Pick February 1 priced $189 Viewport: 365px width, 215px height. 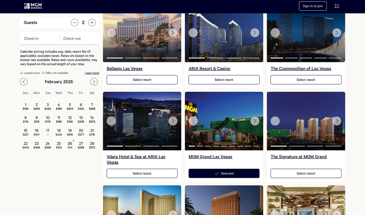tap(26, 106)
